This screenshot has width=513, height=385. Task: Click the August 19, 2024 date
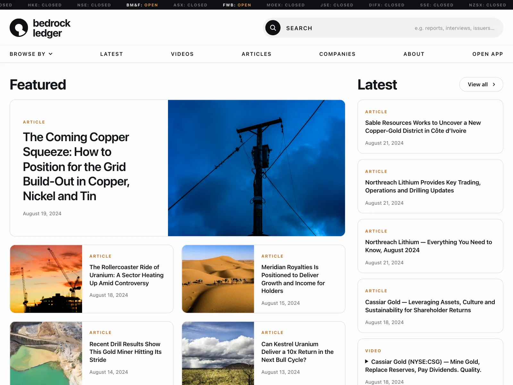tap(42, 213)
